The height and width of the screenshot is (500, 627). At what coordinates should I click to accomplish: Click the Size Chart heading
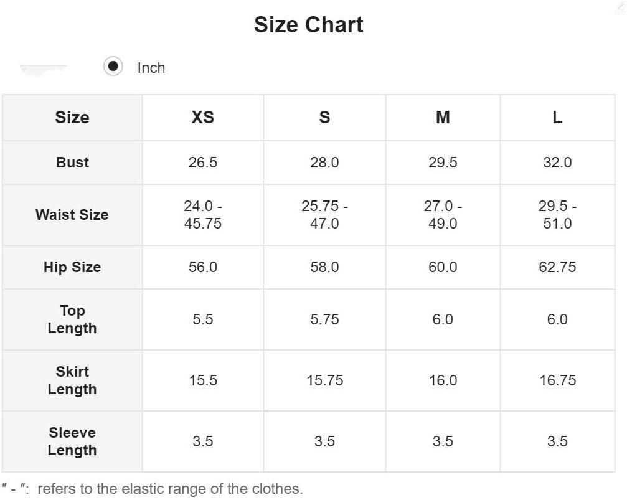pyautogui.click(x=309, y=25)
